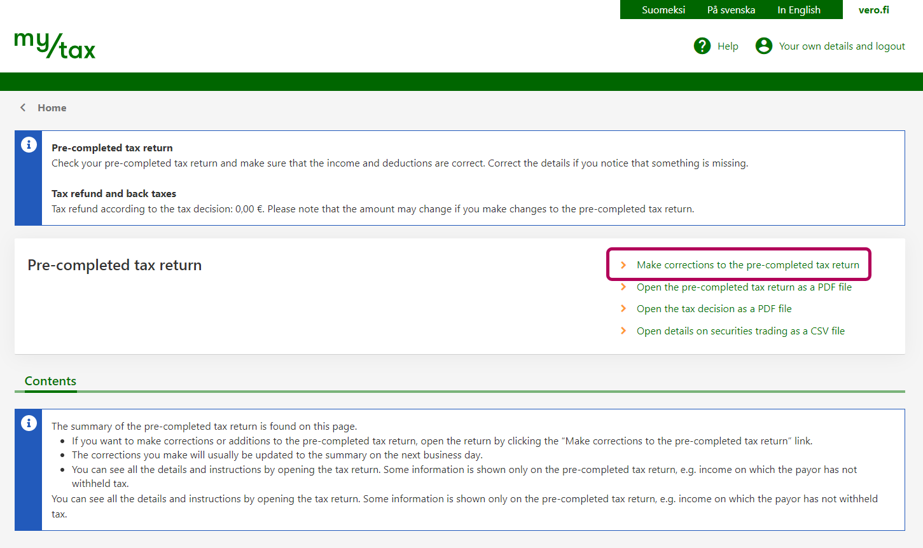Click info icon in the Contents summary notice
This screenshot has width=923, height=548.
pyautogui.click(x=29, y=423)
